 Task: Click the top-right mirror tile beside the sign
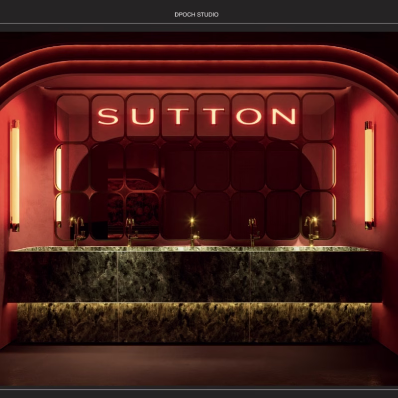pos(318,117)
